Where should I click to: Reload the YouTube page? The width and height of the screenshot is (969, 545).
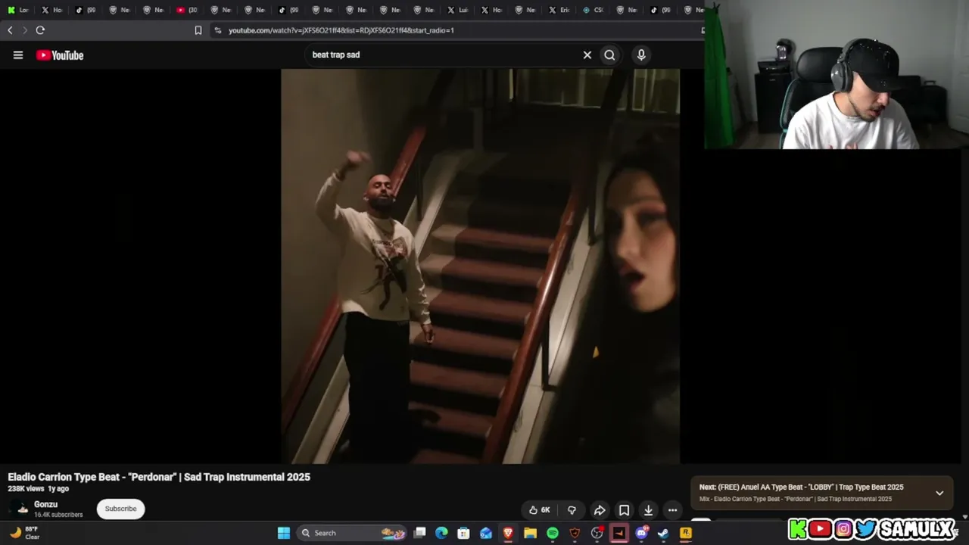click(40, 30)
